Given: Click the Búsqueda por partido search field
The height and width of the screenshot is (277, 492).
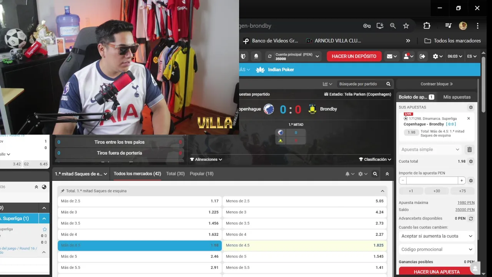Looking at the screenshot, I should pos(360,84).
